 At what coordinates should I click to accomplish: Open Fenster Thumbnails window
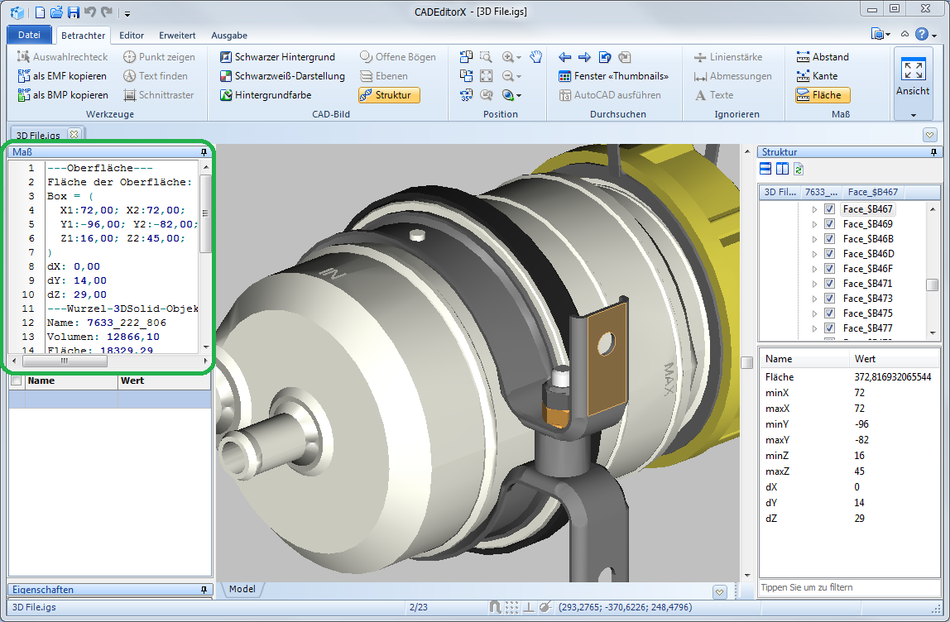tap(613, 76)
